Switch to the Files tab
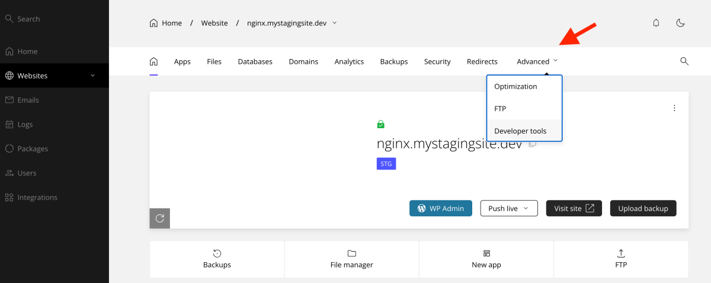 pyautogui.click(x=214, y=61)
